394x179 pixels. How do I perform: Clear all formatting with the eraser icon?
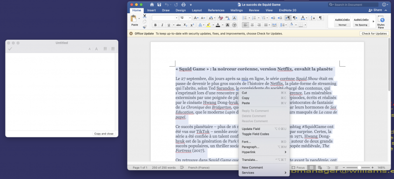click(x=221, y=18)
